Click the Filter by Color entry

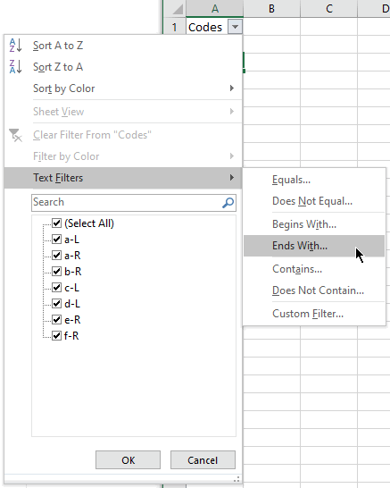click(x=123, y=156)
